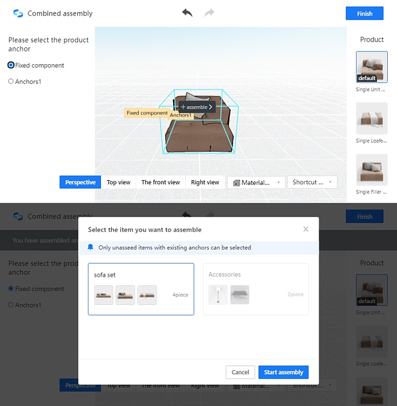The height and width of the screenshot is (406, 397).
Task: Select the Fixed component radio in top panel
Action: [11, 65]
